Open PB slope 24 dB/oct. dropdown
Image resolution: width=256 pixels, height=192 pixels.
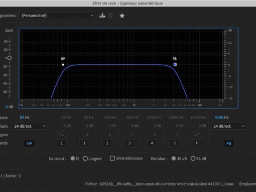tap(229, 126)
